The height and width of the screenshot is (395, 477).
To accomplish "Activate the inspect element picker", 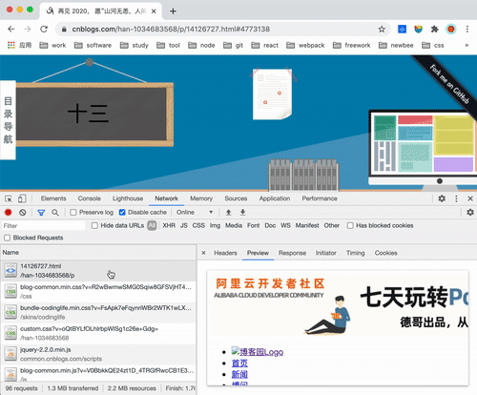I will [x=9, y=198].
